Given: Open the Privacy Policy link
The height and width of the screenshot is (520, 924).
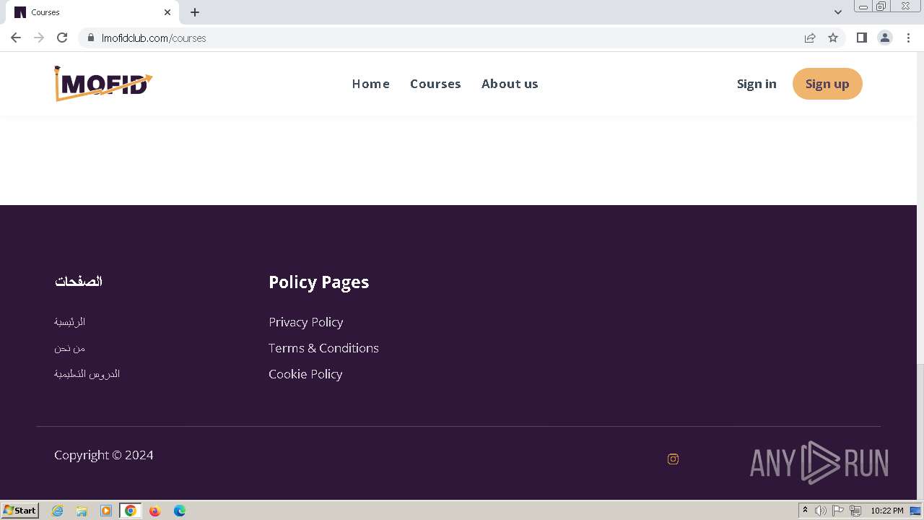Looking at the screenshot, I should [306, 322].
